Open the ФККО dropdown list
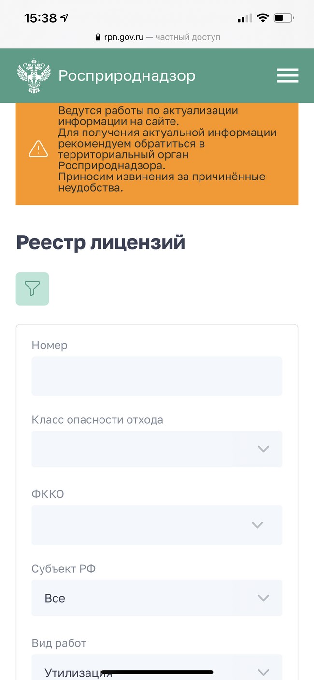Screen dimensions: 314x680 (x=157, y=525)
